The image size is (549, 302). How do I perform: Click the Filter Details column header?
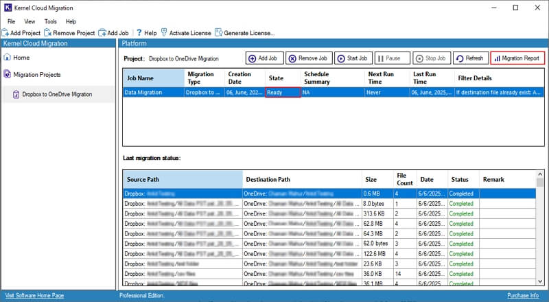pyautogui.click(x=500, y=78)
